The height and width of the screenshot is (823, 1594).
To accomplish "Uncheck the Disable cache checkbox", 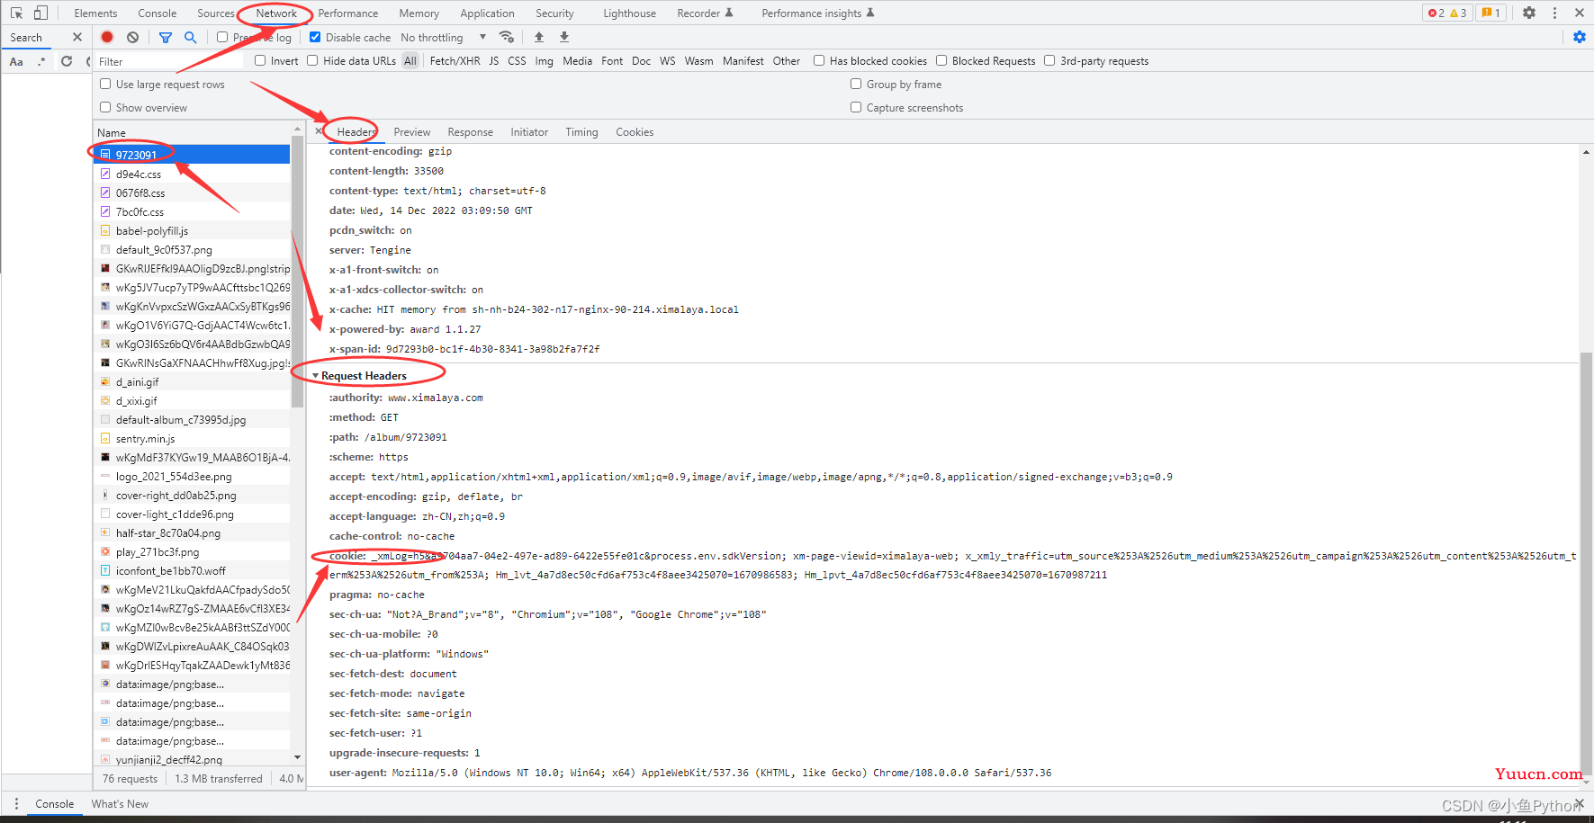I will (x=315, y=37).
